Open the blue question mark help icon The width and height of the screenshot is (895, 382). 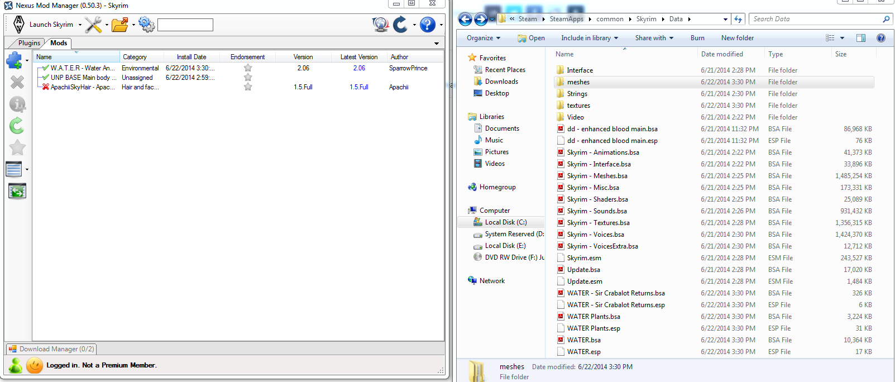tap(428, 25)
